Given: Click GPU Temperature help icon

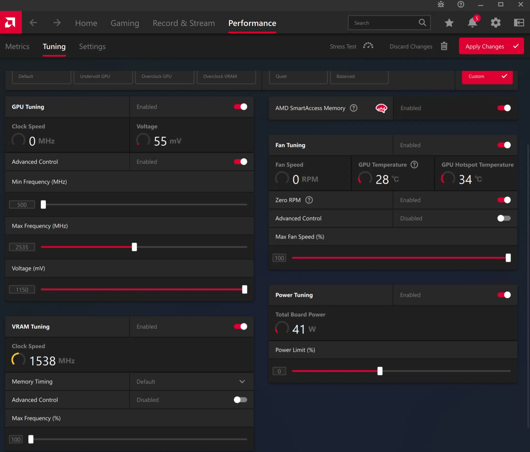Looking at the screenshot, I should point(414,165).
